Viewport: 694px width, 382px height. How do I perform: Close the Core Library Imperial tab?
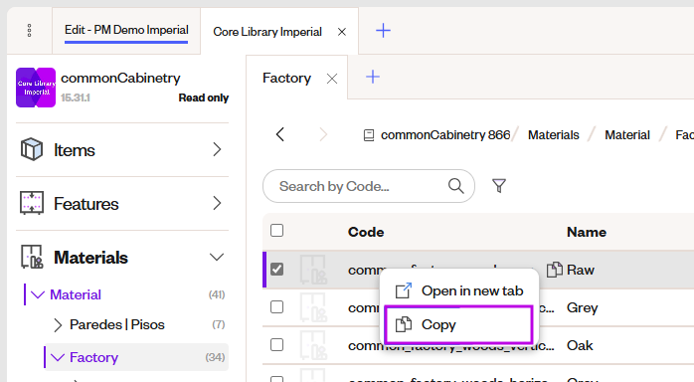tap(342, 32)
